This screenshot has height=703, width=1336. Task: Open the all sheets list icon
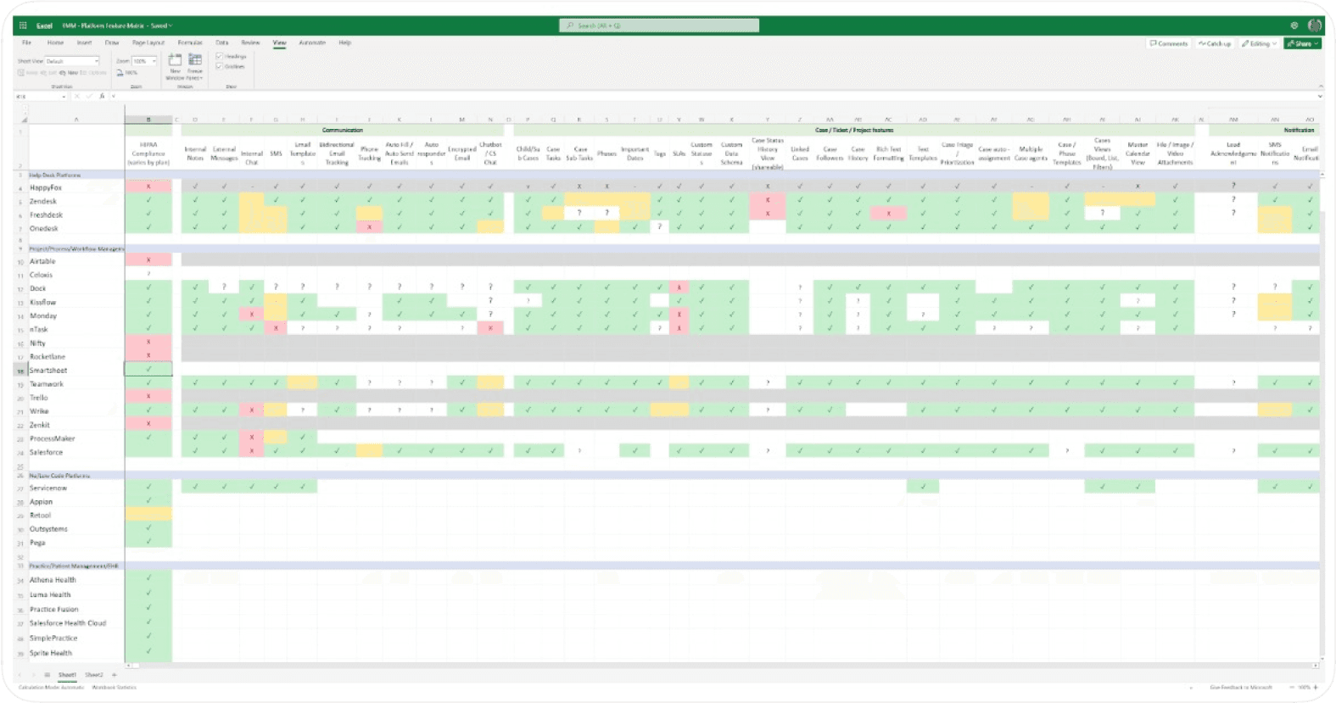[47, 675]
